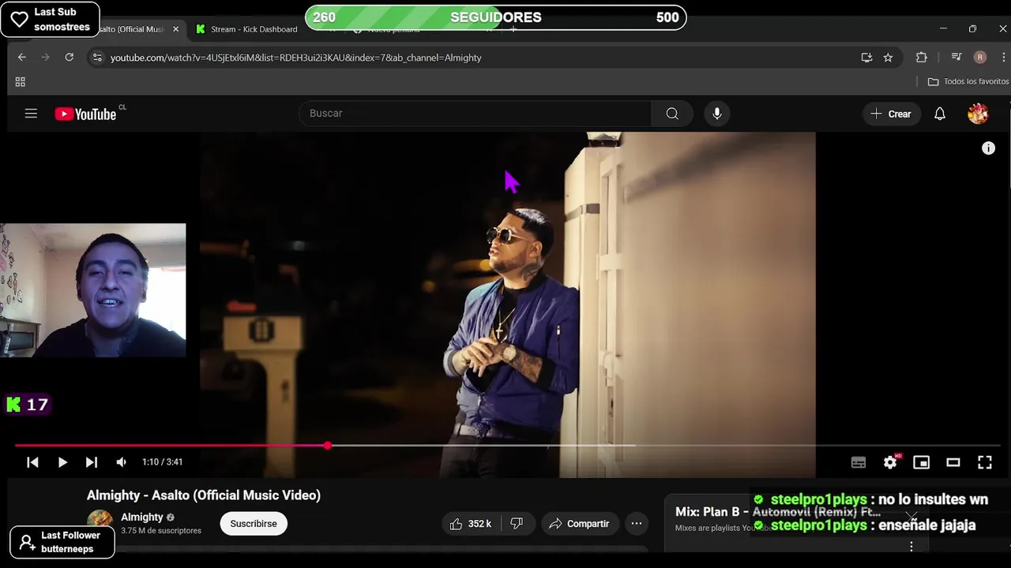Go to YouTube home via logo

coord(85,114)
